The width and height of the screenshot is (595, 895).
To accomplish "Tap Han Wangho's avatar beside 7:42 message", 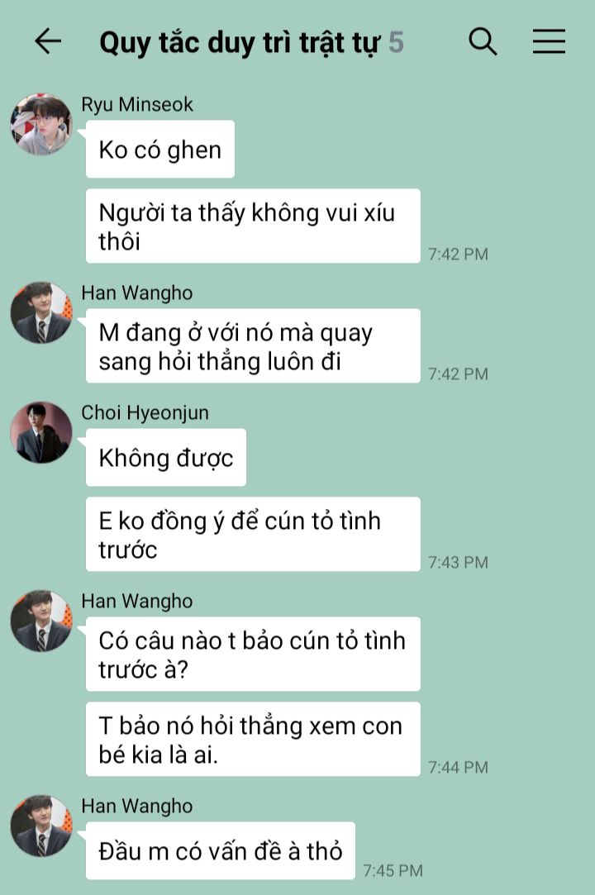I will click(x=41, y=312).
